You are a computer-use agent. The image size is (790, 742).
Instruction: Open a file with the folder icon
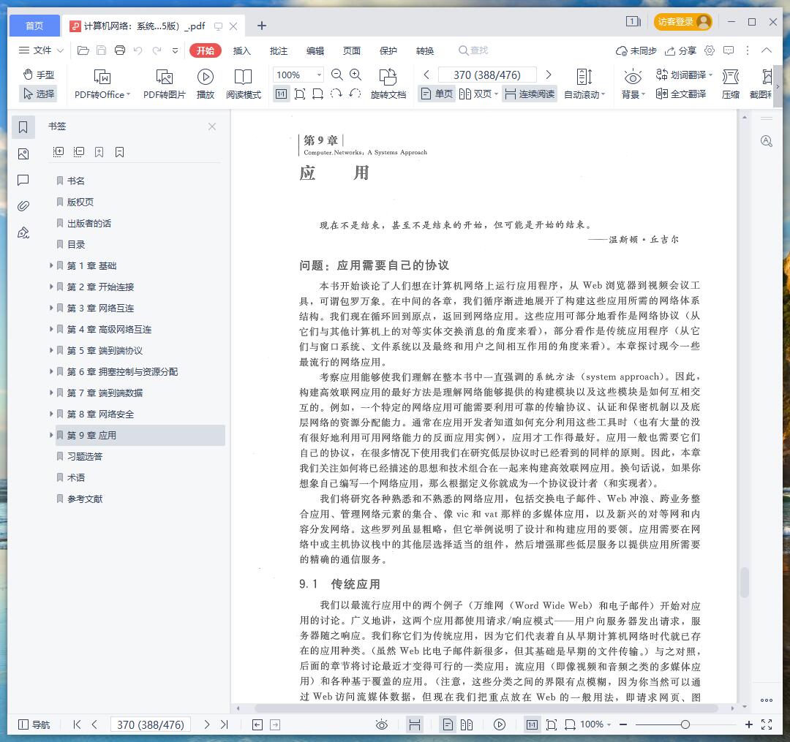[83, 50]
